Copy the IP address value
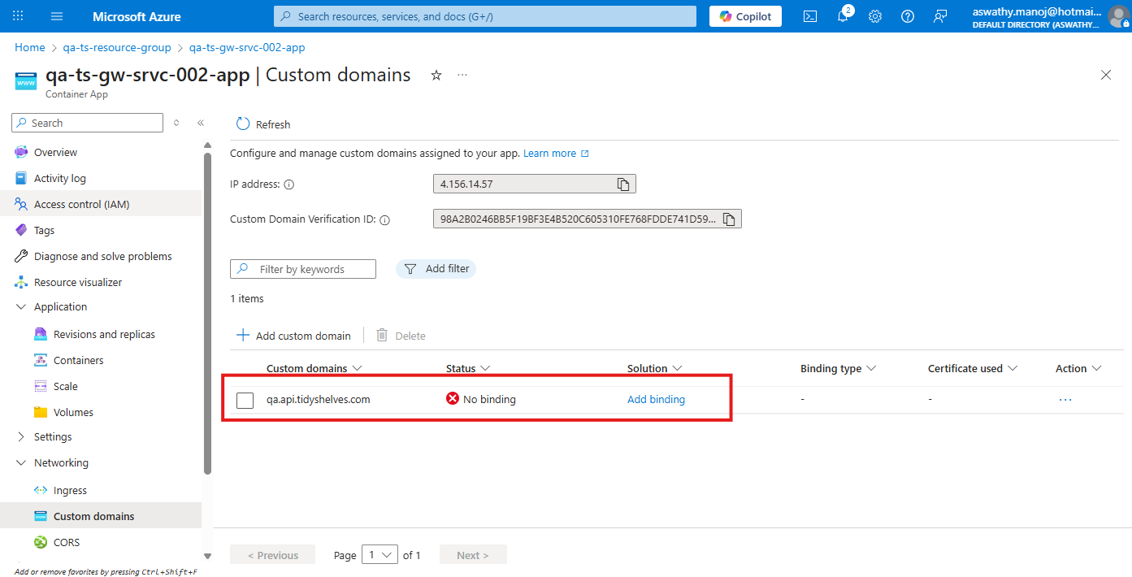 [x=623, y=184]
